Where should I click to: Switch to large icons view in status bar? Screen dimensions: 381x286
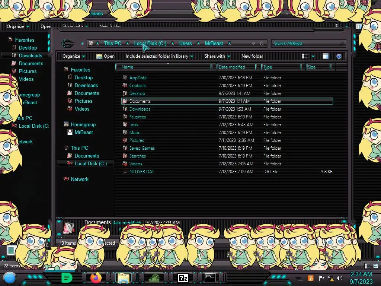[x=376, y=266]
